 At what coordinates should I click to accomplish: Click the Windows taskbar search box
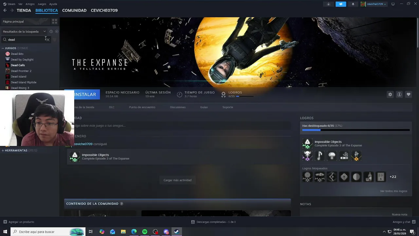pyautogui.click(x=48, y=232)
